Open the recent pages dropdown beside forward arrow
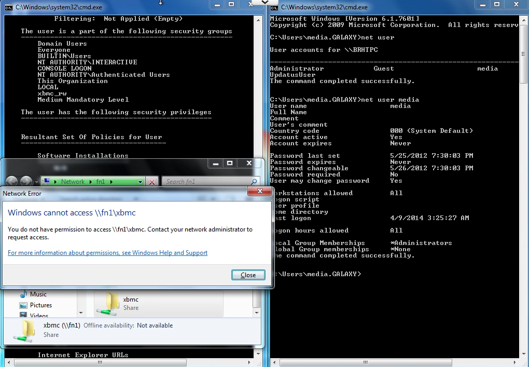This screenshot has height=367, width=529. (x=36, y=182)
